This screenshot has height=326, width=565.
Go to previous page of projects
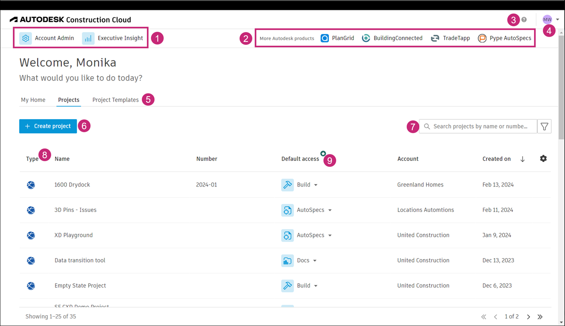tap(495, 317)
